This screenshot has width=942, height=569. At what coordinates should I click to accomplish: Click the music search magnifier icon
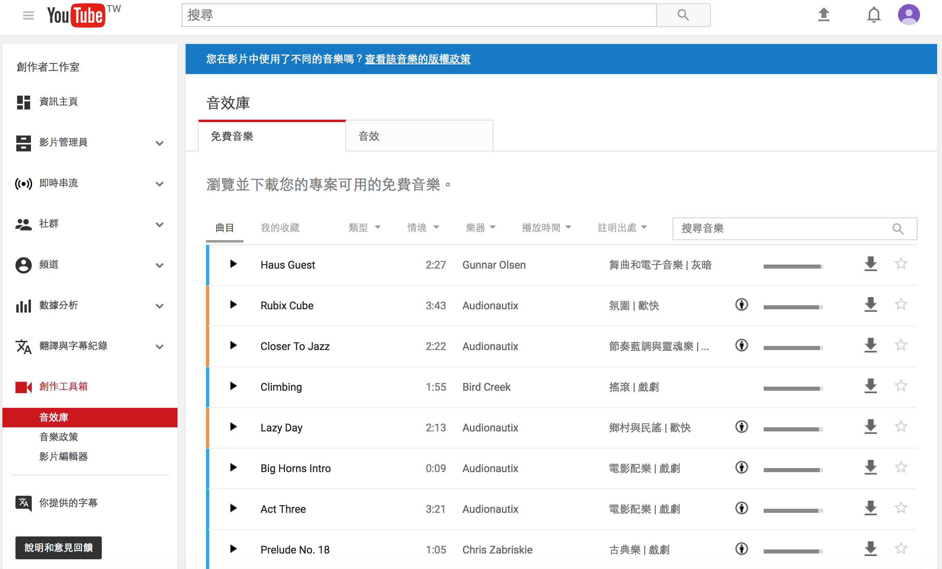click(898, 229)
